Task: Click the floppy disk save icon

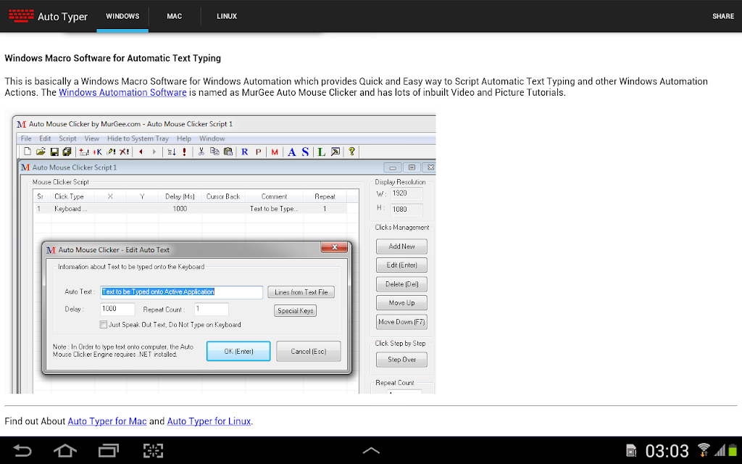Action: click(x=54, y=152)
